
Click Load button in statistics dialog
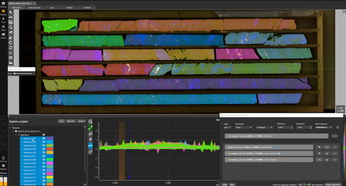point(225,184)
